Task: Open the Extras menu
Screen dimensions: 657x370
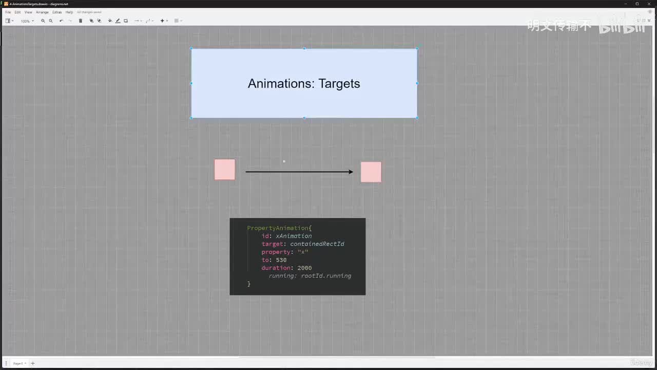Action: tap(57, 12)
